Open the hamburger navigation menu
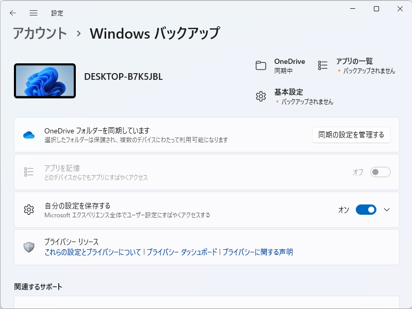The height and width of the screenshot is (309, 412). (34, 13)
